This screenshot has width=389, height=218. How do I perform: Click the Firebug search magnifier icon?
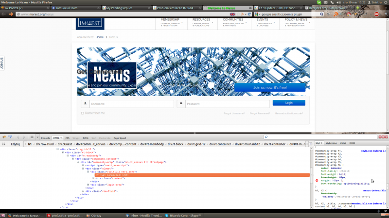coord(266,137)
